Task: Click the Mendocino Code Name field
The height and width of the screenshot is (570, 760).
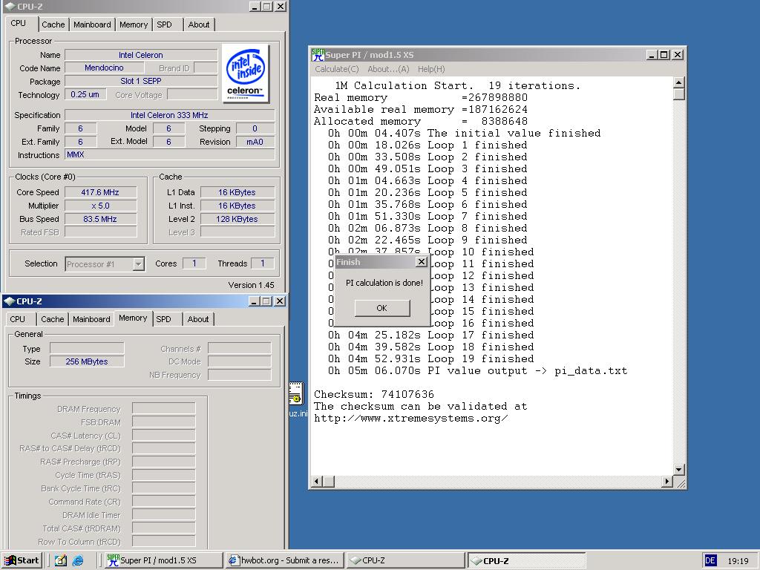Action: (104, 68)
